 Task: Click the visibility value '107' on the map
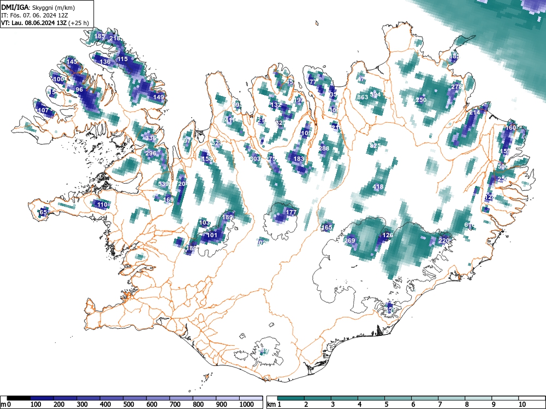coord(43,110)
